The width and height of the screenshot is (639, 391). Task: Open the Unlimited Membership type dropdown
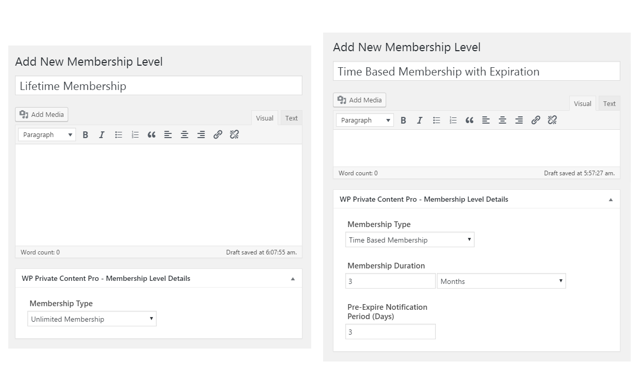pos(92,319)
